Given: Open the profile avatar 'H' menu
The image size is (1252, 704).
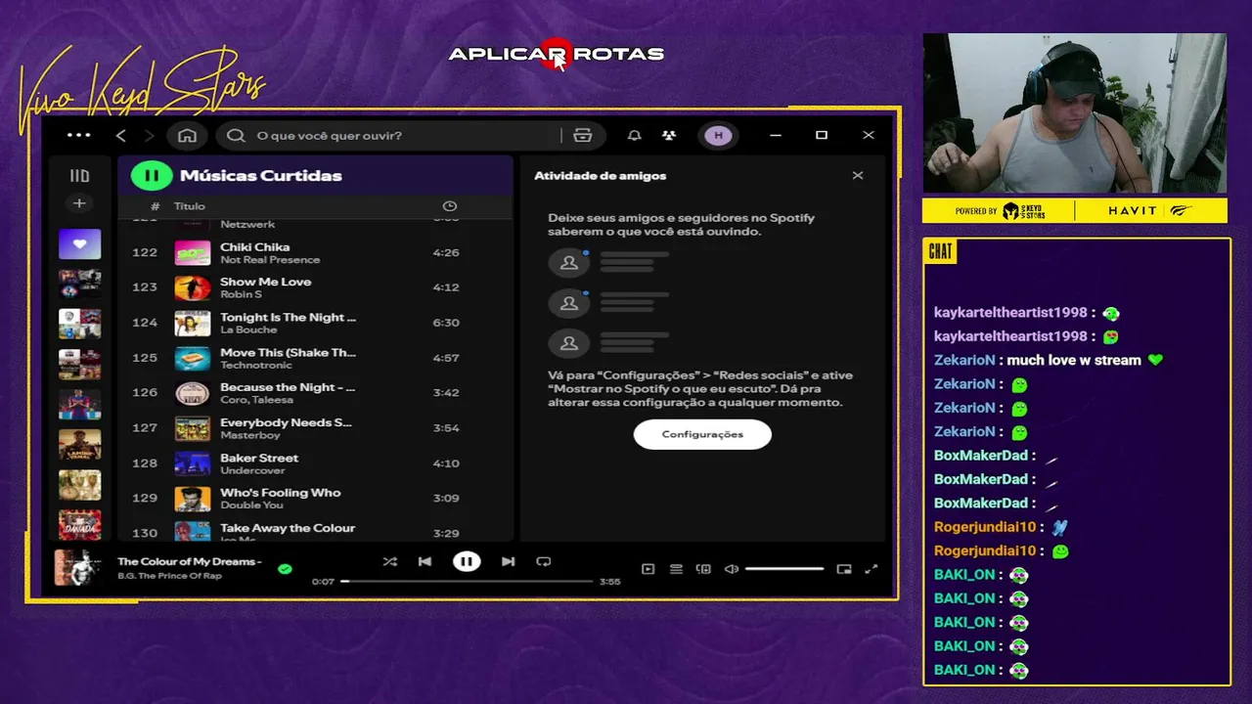Looking at the screenshot, I should (x=718, y=135).
